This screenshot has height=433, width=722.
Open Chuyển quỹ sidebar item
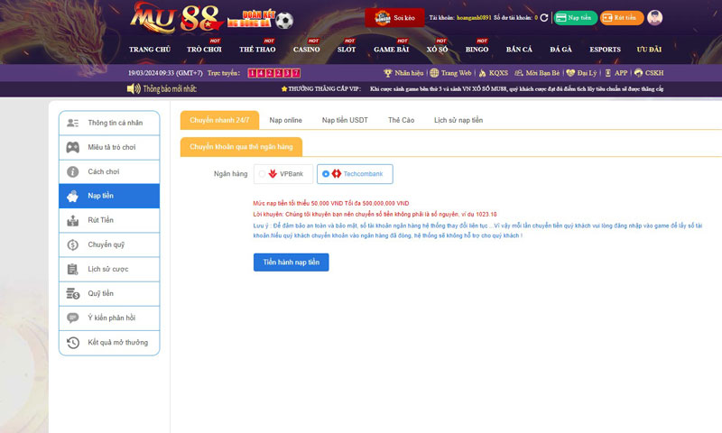(x=109, y=244)
